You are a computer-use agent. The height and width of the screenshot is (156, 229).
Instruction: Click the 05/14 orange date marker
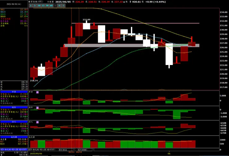[x=79, y=152]
